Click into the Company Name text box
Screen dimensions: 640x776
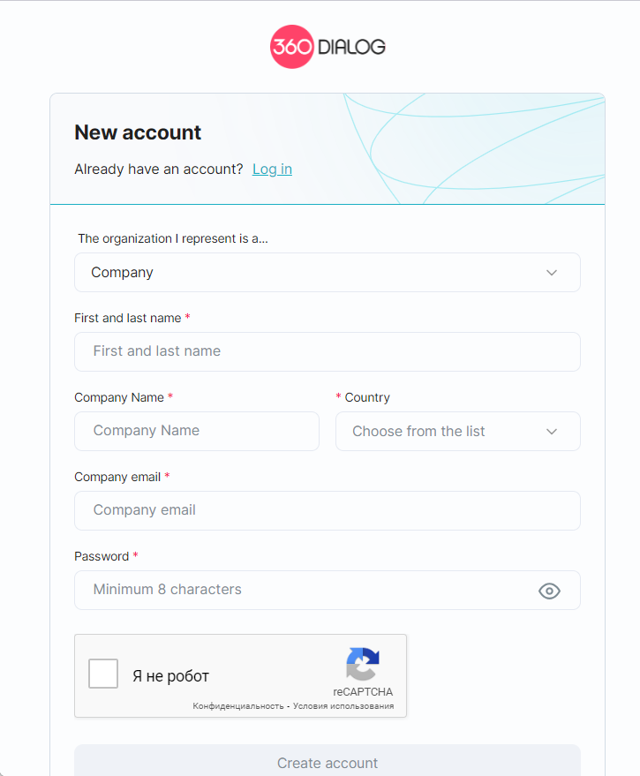pyautogui.click(x=196, y=431)
